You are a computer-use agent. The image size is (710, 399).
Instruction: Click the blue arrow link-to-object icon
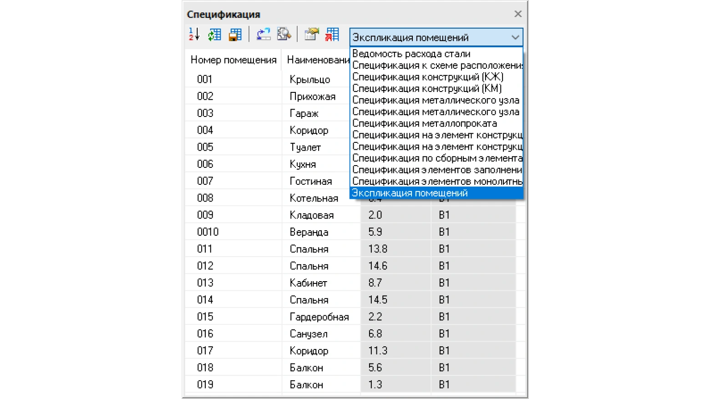(264, 35)
